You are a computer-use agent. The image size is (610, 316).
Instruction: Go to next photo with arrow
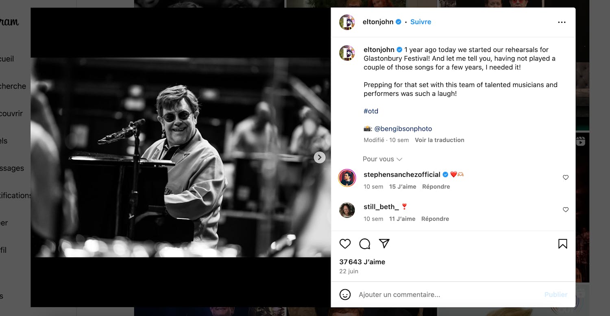[320, 157]
